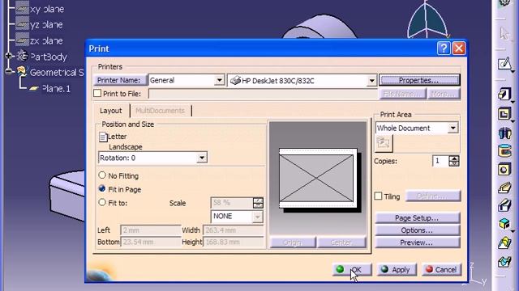Click the Apply button
This screenshot has height=291, width=519.
[x=397, y=269]
